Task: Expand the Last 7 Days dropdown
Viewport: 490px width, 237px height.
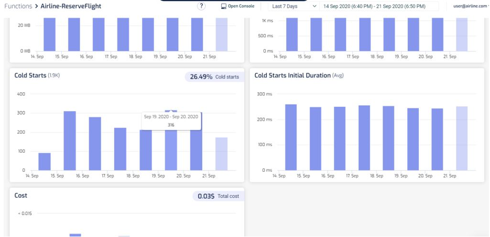Action: coord(293,6)
